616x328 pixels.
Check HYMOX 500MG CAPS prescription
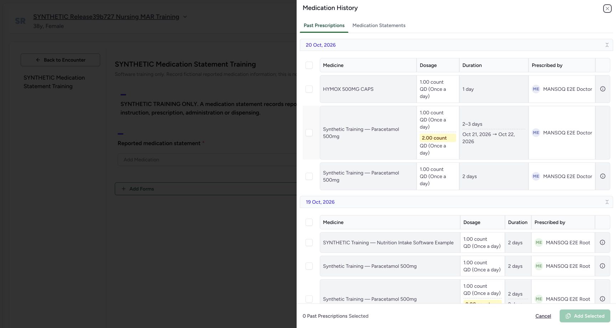point(309,89)
